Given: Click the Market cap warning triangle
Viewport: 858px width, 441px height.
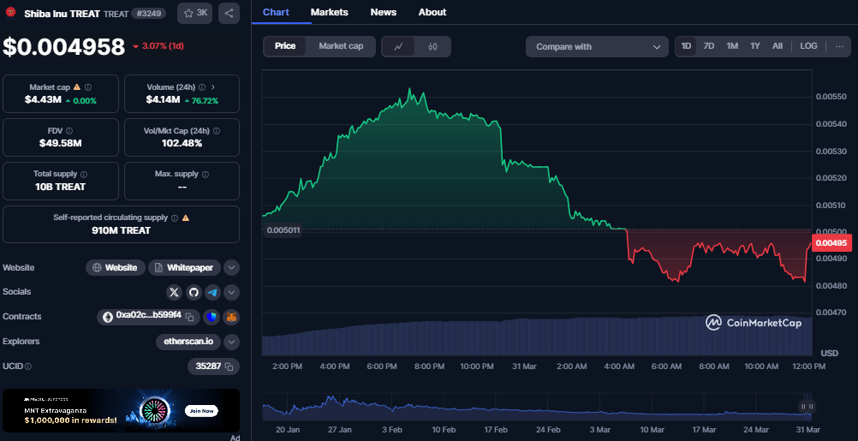Looking at the screenshot, I should click(x=76, y=87).
